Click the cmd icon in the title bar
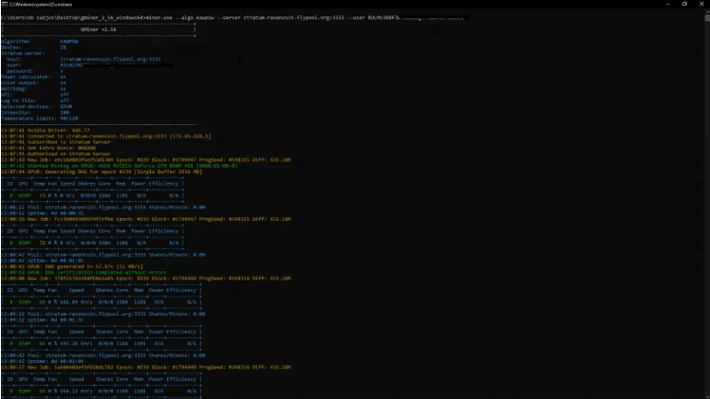 click(x=5, y=5)
